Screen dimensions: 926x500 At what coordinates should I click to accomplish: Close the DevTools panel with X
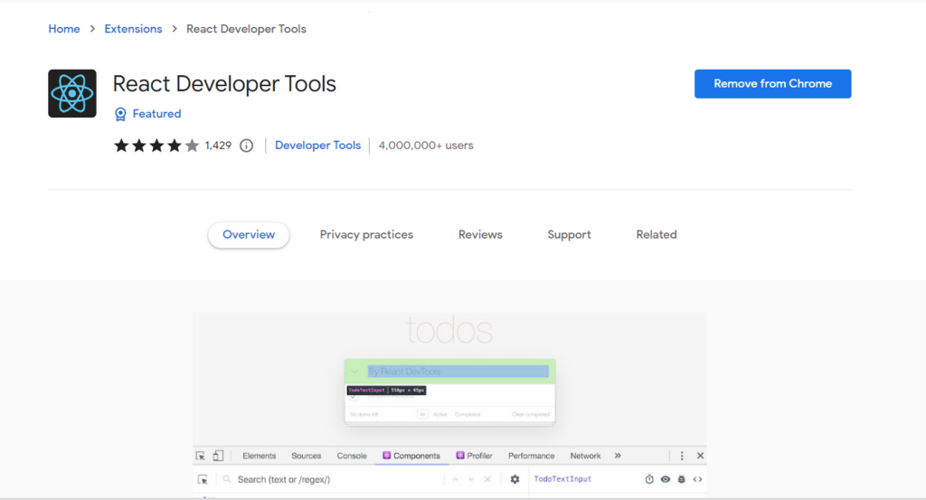[701, 456]
